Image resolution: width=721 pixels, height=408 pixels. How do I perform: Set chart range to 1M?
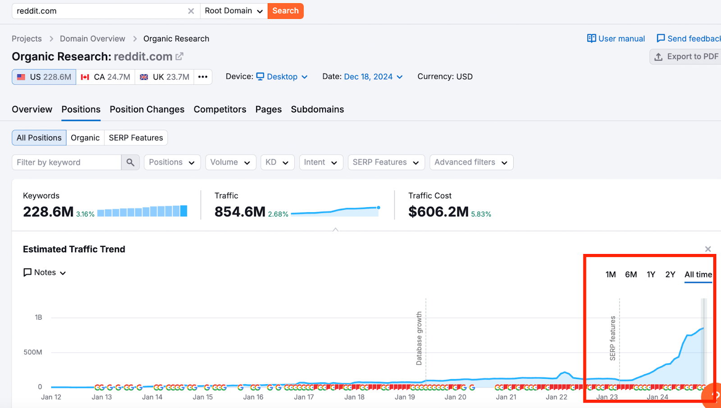[x=611, y=275]
